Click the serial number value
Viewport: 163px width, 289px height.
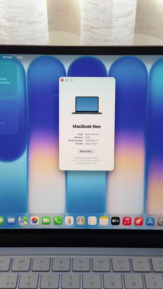92,141
